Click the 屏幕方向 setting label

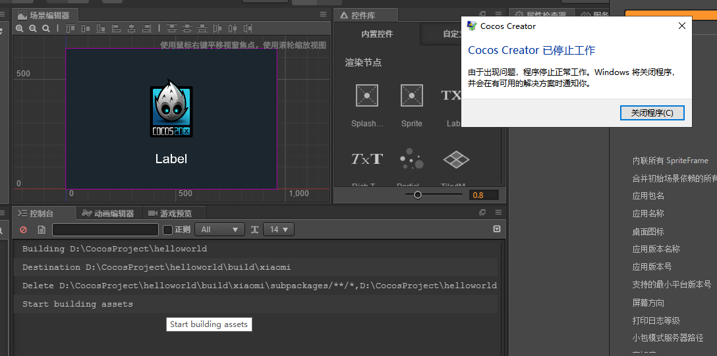click(648, 303)
